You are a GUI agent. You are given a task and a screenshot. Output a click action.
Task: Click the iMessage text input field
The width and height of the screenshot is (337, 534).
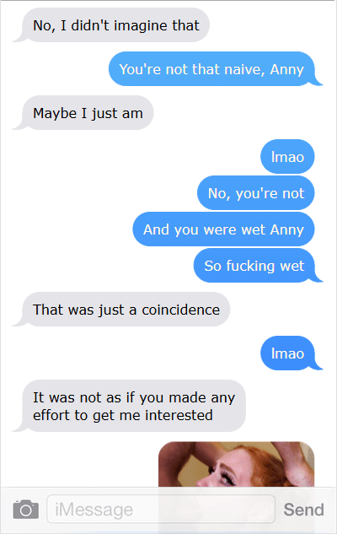161,510
